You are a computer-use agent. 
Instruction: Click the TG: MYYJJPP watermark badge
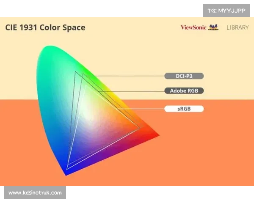point(226,10)
